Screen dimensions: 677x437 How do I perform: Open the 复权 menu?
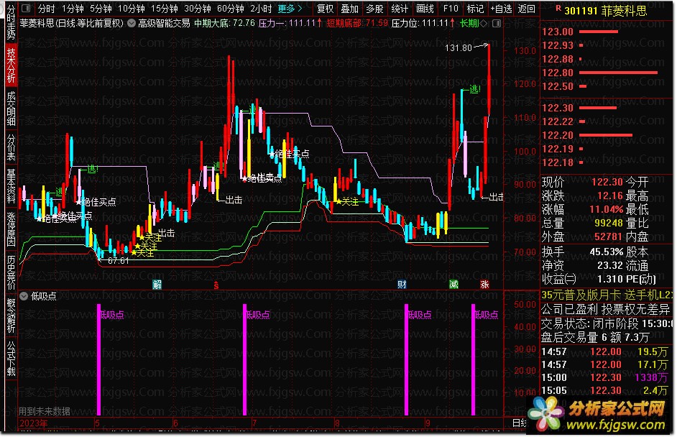325,9
